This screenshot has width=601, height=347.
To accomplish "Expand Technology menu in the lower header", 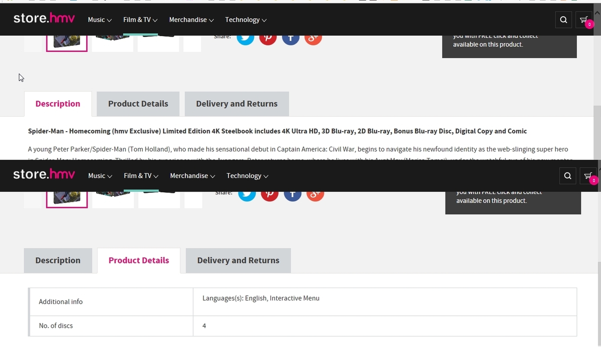I will click(x=247, y=176).
